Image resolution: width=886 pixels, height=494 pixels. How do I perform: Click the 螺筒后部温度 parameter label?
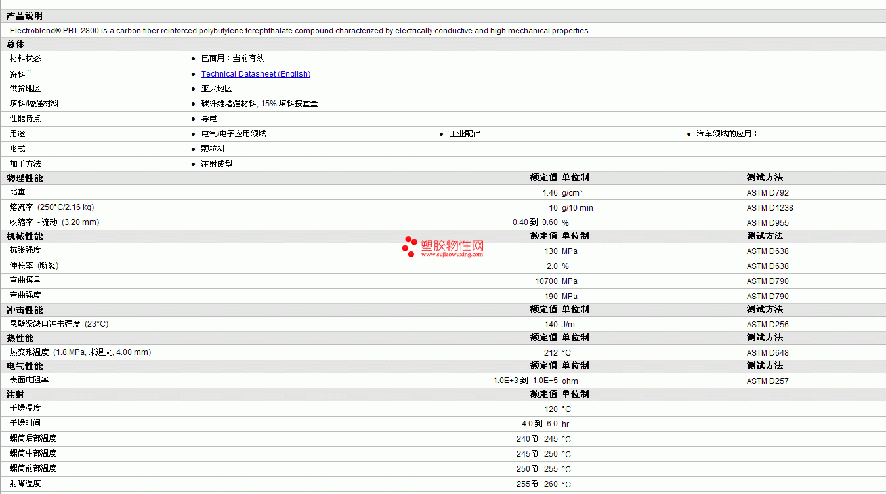33,438
